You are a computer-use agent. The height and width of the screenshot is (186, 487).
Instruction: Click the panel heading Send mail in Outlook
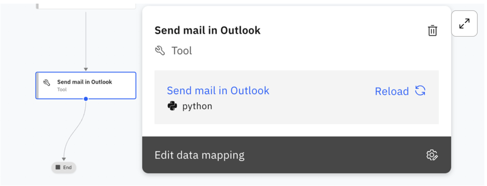[207, 30]
